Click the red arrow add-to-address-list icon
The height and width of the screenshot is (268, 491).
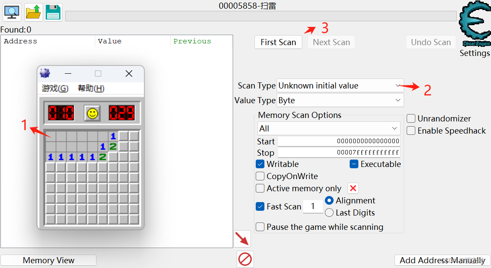pyautogui.click(x=242, y=239)
